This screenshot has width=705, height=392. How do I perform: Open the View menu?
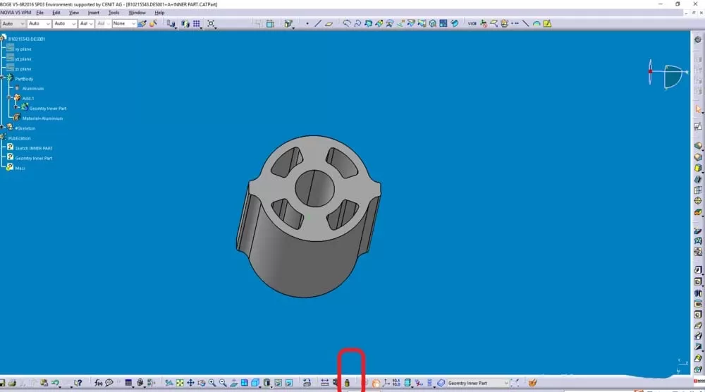(x=74, y=13)
